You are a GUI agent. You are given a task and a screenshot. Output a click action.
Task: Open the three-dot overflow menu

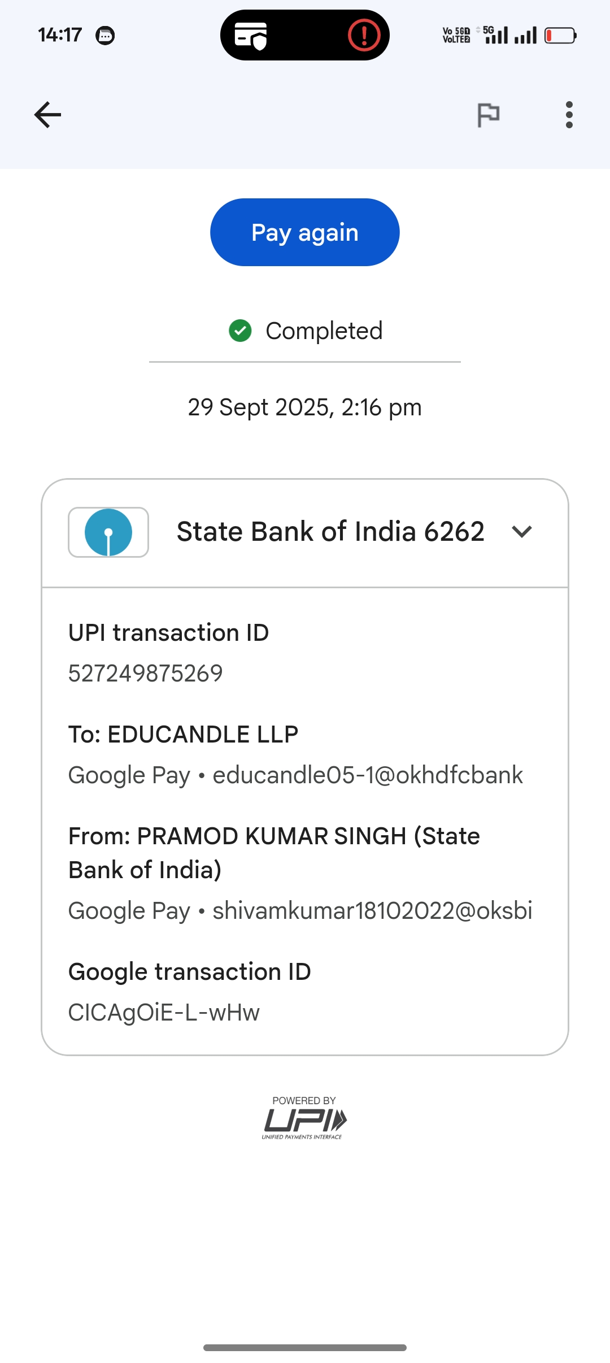(569, 115)
